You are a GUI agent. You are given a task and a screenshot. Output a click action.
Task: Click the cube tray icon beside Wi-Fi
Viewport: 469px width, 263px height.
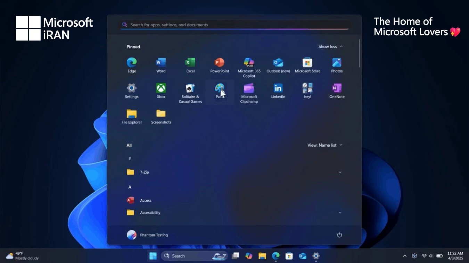click(x=414, y=256)
